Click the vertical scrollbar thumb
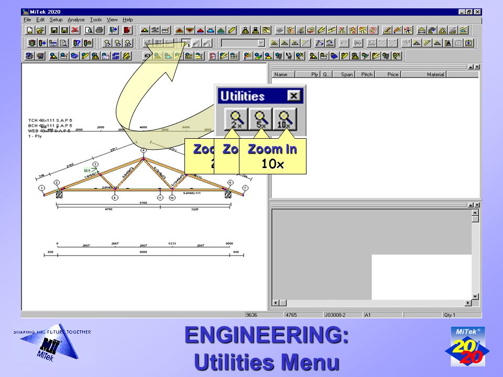This screenshot has height=377, width=503. coord(475,219)
